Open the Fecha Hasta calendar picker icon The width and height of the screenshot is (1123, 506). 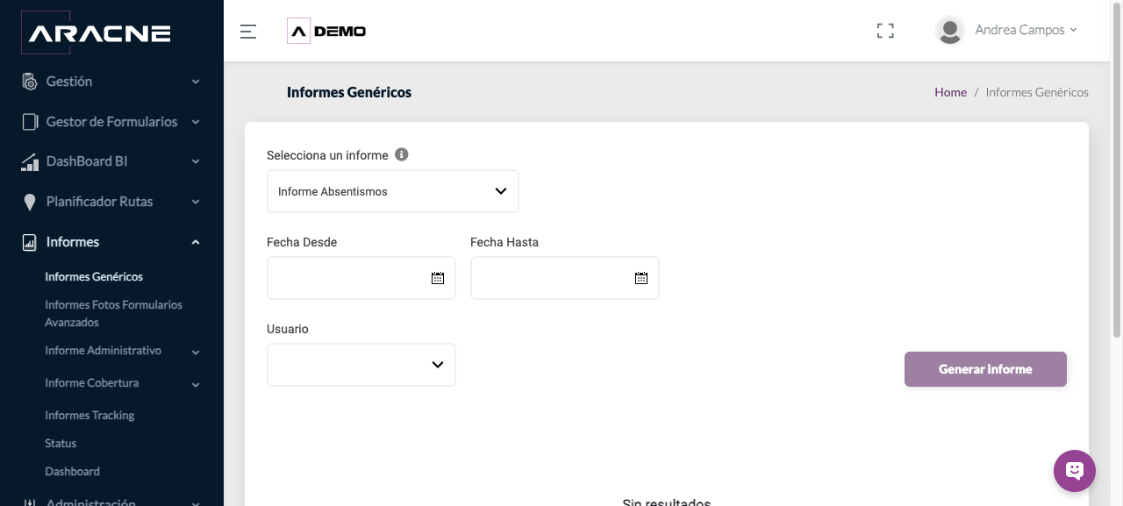[641, 278]
